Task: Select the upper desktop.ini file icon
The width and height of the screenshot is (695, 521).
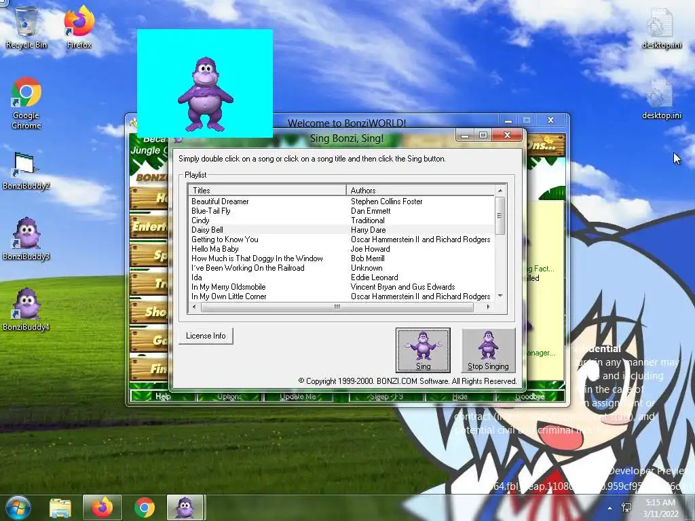Action: [x=662, y=28]
